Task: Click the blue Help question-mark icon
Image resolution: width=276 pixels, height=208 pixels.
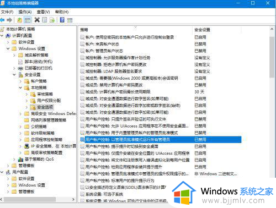Action: point(62,20)
